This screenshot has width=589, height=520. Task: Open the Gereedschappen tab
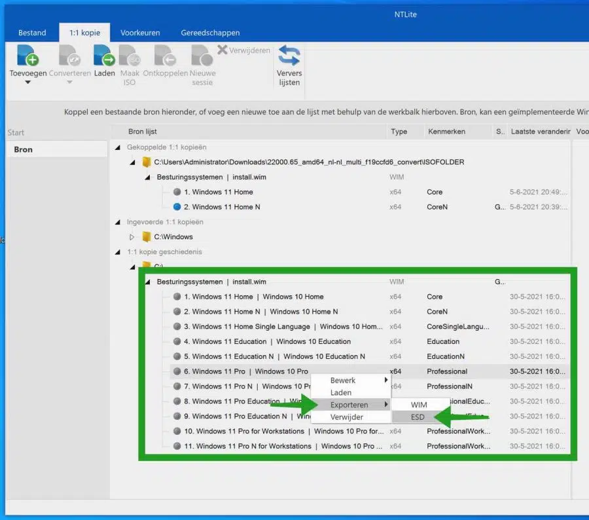(210, 33)
